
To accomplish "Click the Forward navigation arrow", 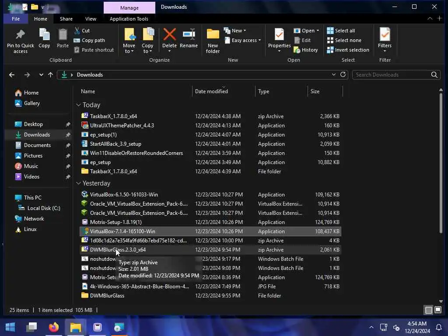I will pyautogui.click(x=27, y=75).
